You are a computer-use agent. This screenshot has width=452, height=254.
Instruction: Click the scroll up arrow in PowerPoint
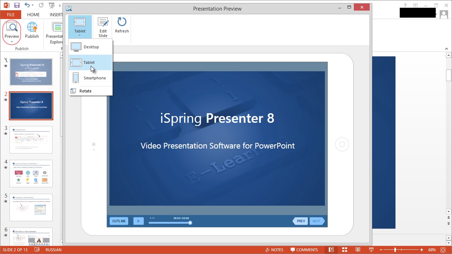[449, 55]
